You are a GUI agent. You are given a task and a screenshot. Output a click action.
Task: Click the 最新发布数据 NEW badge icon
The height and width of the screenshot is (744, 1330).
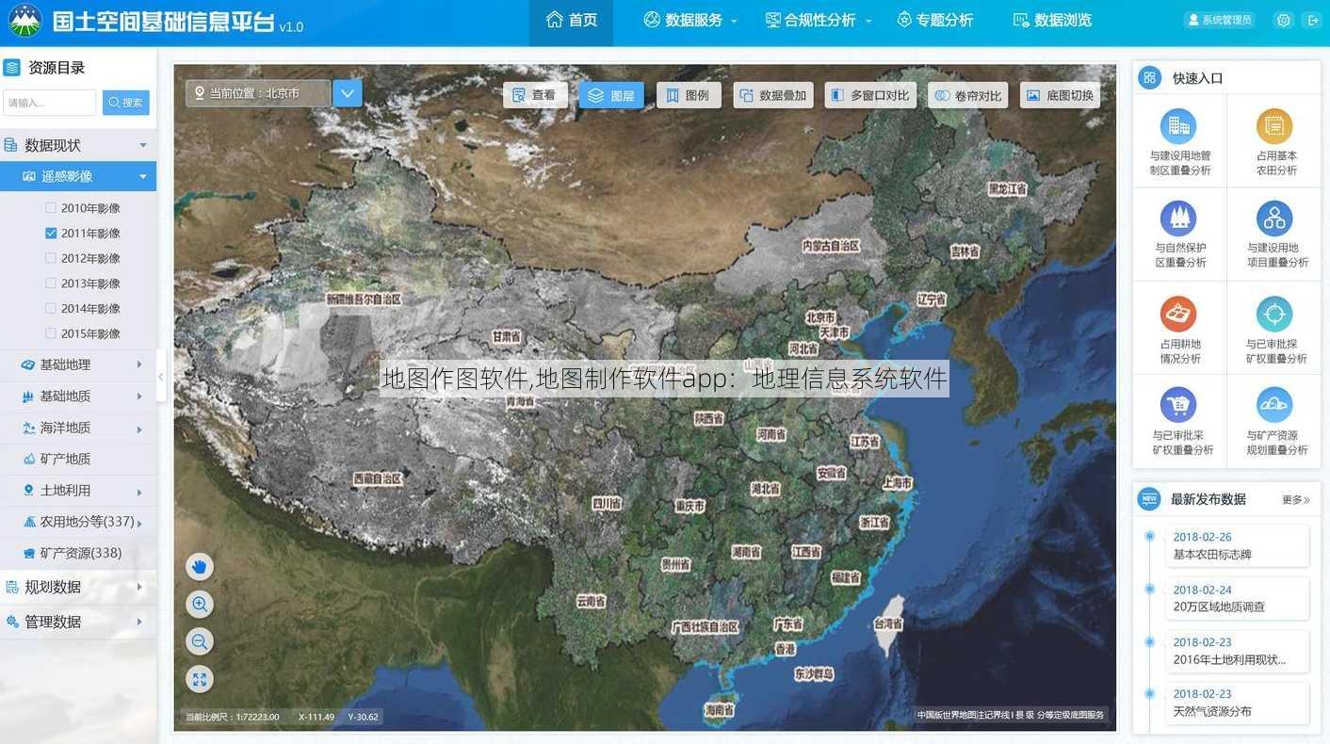coord(1149,499)
